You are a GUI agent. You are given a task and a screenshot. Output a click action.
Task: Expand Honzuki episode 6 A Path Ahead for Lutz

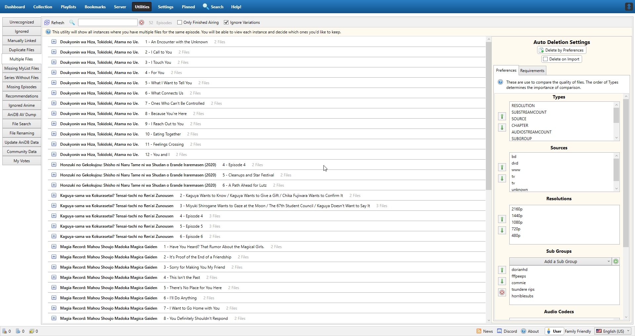(x=54, y=185)
